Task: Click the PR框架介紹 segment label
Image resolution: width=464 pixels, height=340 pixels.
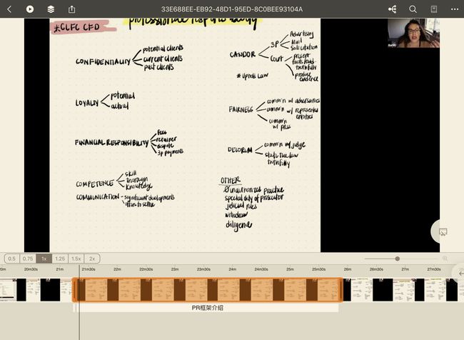Action: pyautogui.click(x=208, y=308)
